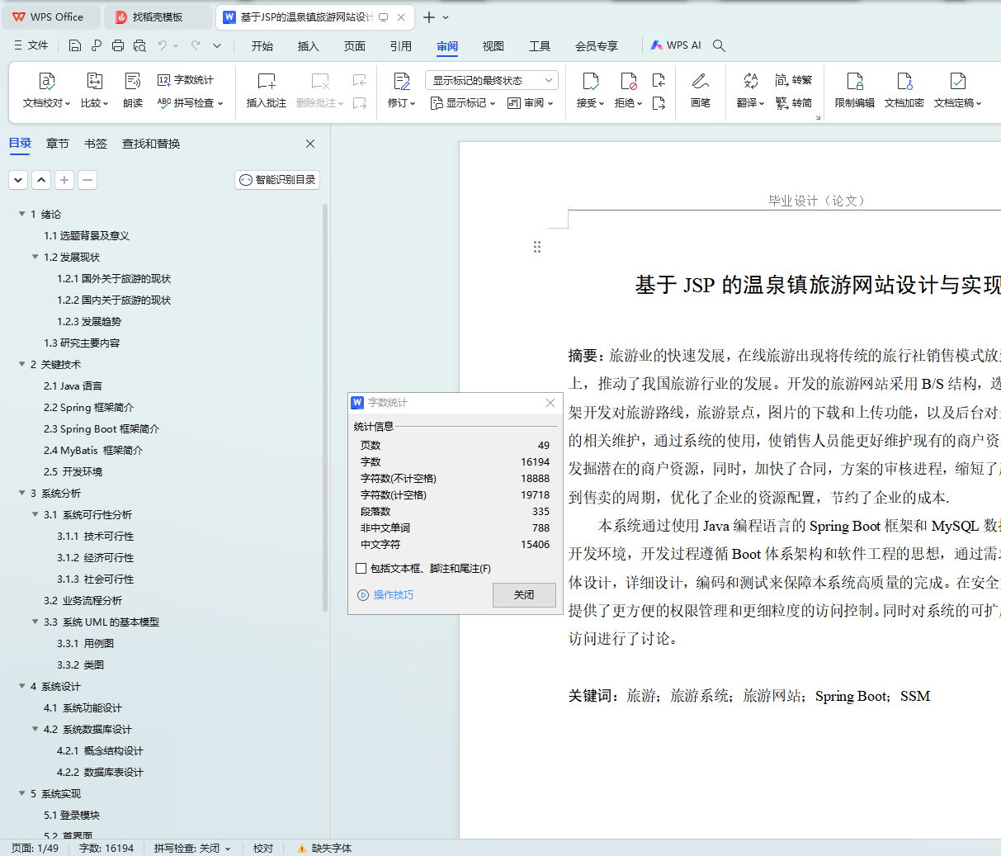Jump to the previous revision icon
1001x856 pixels.
659,80
